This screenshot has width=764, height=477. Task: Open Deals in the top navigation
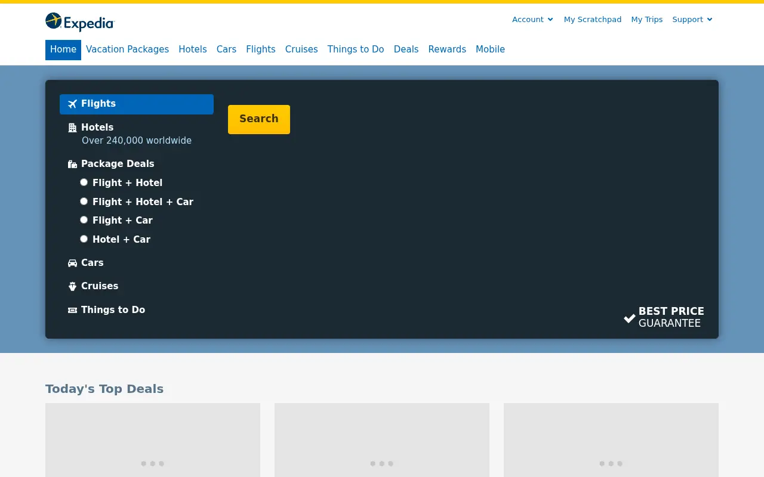[406, 49]
